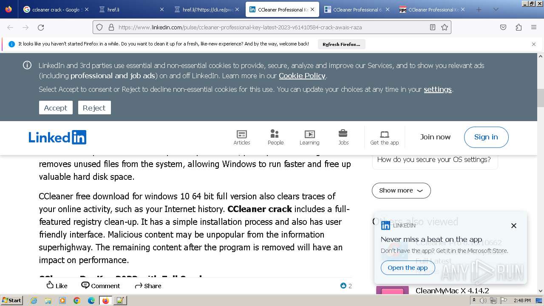544x306 pixels.
Task: Click Join now
Action: pyautogui.click(x=435, y=137)
